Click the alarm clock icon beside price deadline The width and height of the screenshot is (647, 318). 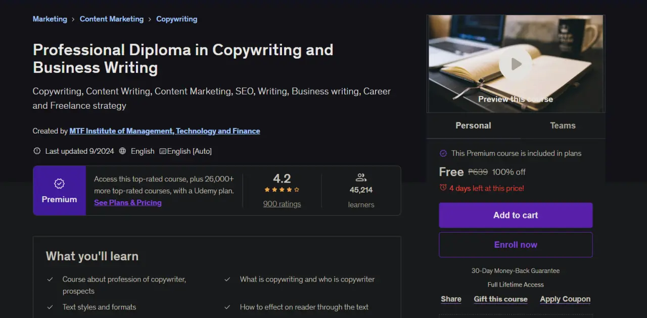point(443,188)
